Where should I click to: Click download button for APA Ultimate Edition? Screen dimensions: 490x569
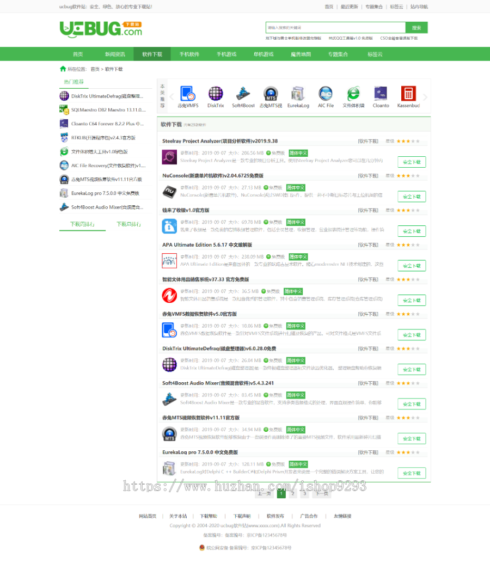tap(412, 266)
